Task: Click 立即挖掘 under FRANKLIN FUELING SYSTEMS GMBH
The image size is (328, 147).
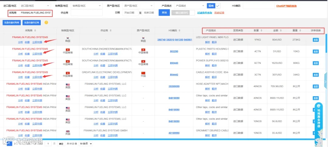Action: pos(113,135)
